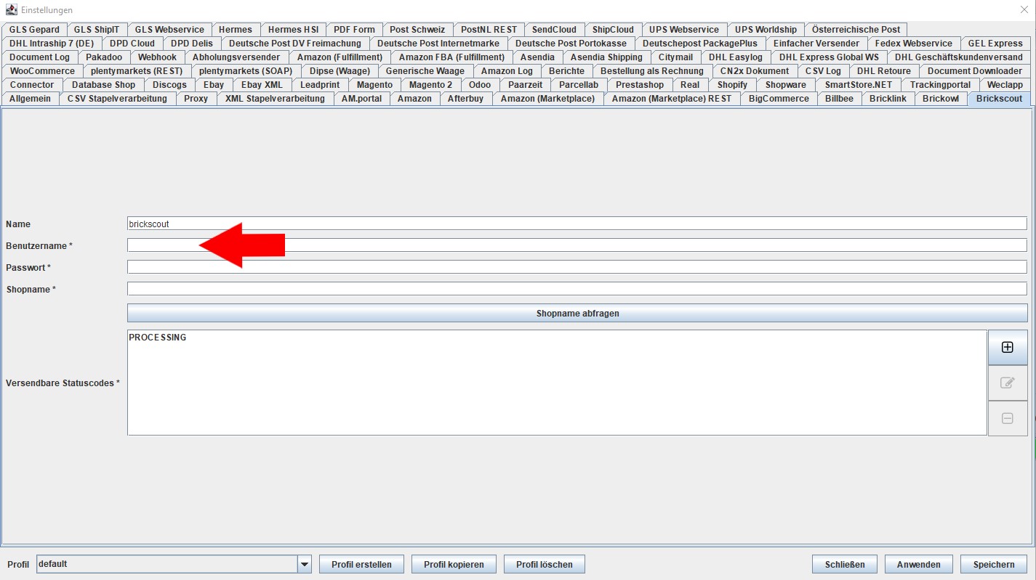Close the Einstellungen window
Image resolution: width=1036 pixels, height=580 pixels.
pos(1024,10)
